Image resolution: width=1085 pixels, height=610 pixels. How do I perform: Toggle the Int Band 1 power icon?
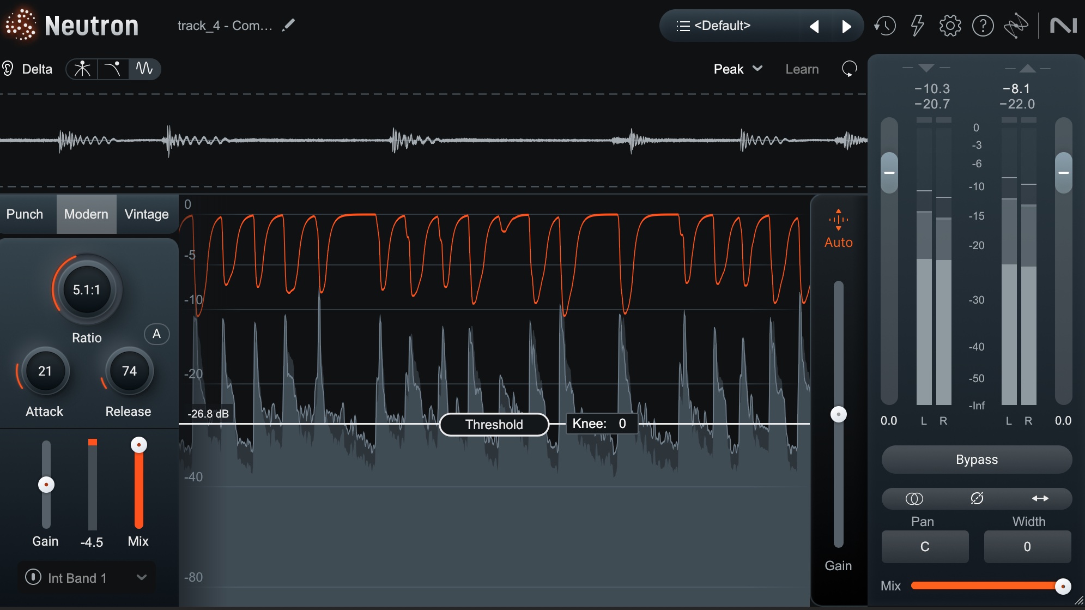[33, 577]
